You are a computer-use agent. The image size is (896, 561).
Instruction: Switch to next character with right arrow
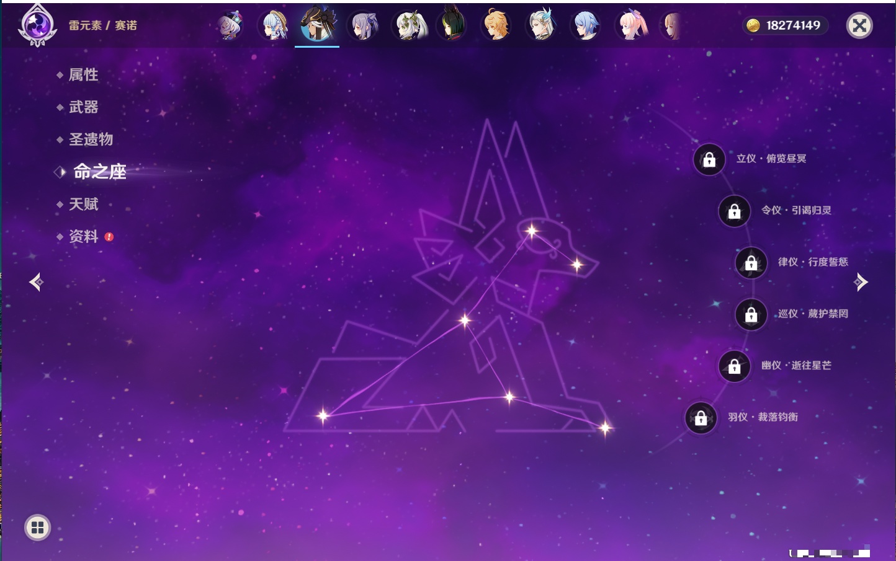pos(860,282)
